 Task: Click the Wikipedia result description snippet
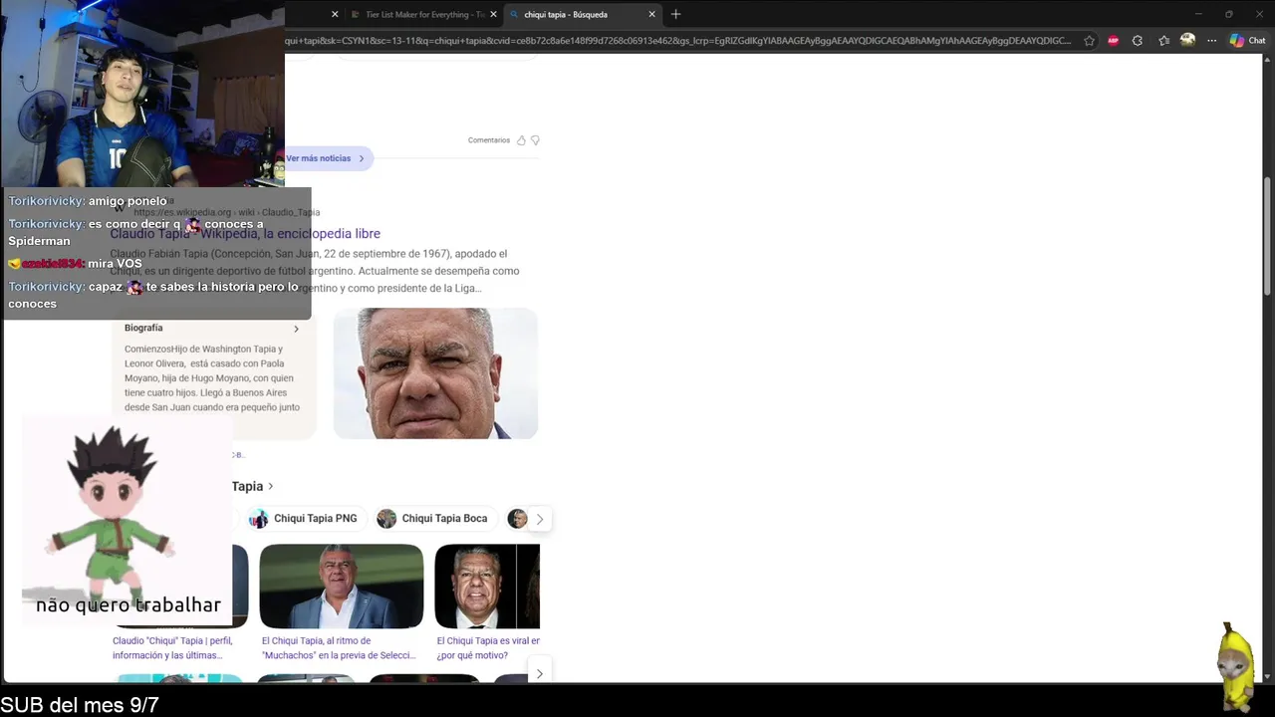pyautogui.click(x=315, y=271)
